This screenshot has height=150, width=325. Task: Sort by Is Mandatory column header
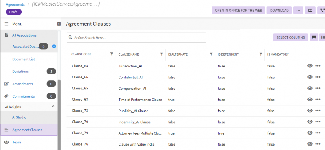point(278,54)
